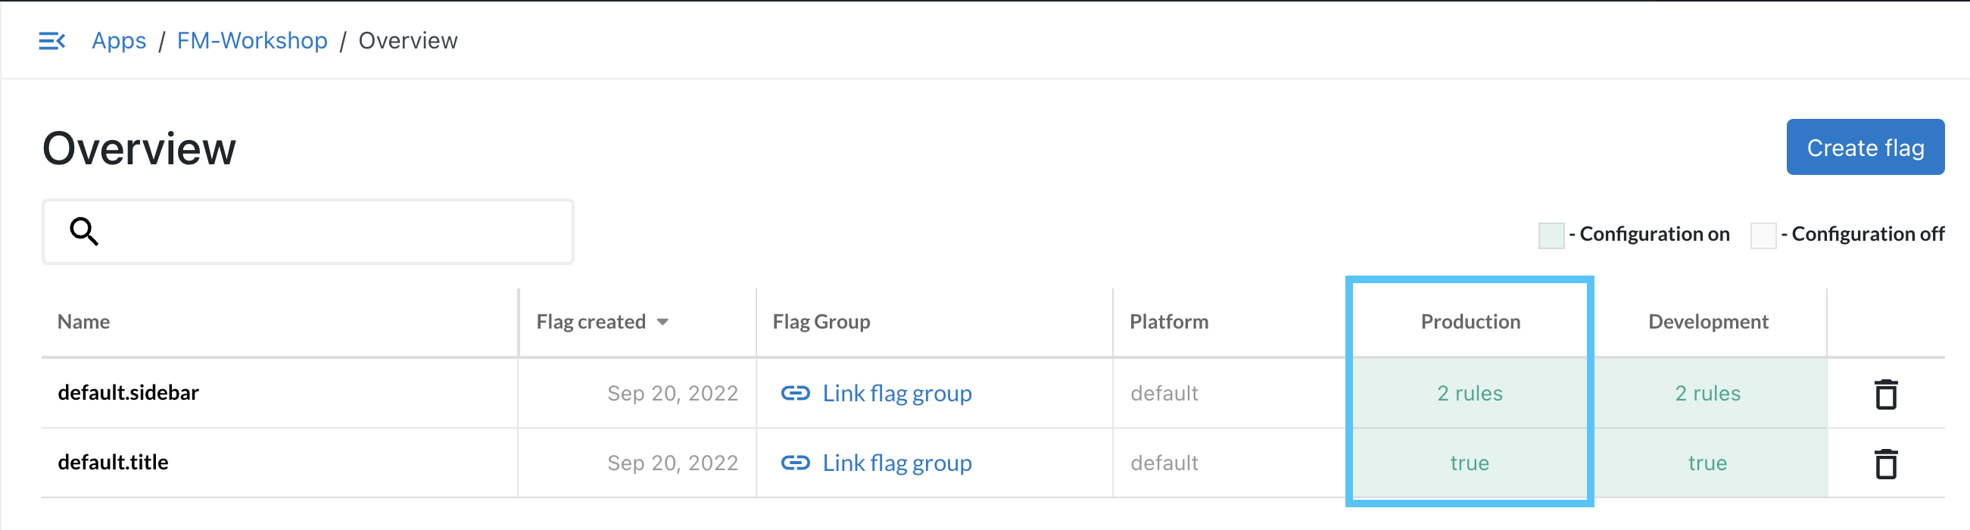The width and height of the screenshot is (1970, 530).
Task: Click link icon in default.sidebar row
Action: [794, 393]
